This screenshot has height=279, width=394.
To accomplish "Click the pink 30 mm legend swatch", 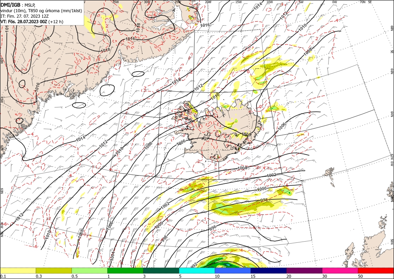I will (340, 270).
